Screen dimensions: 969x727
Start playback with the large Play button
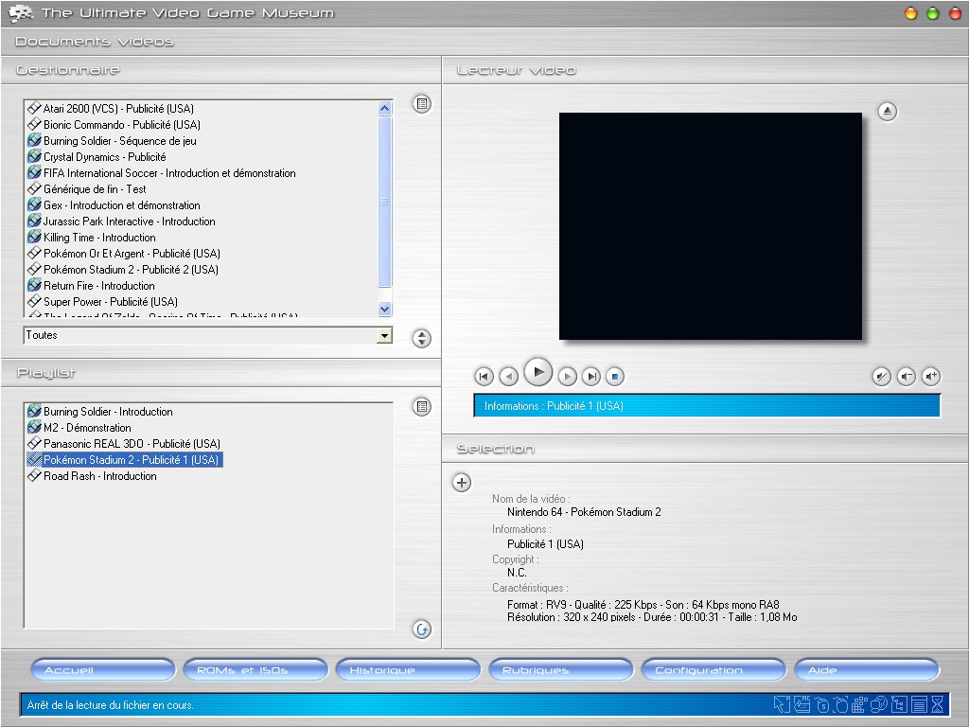point(538,372)
